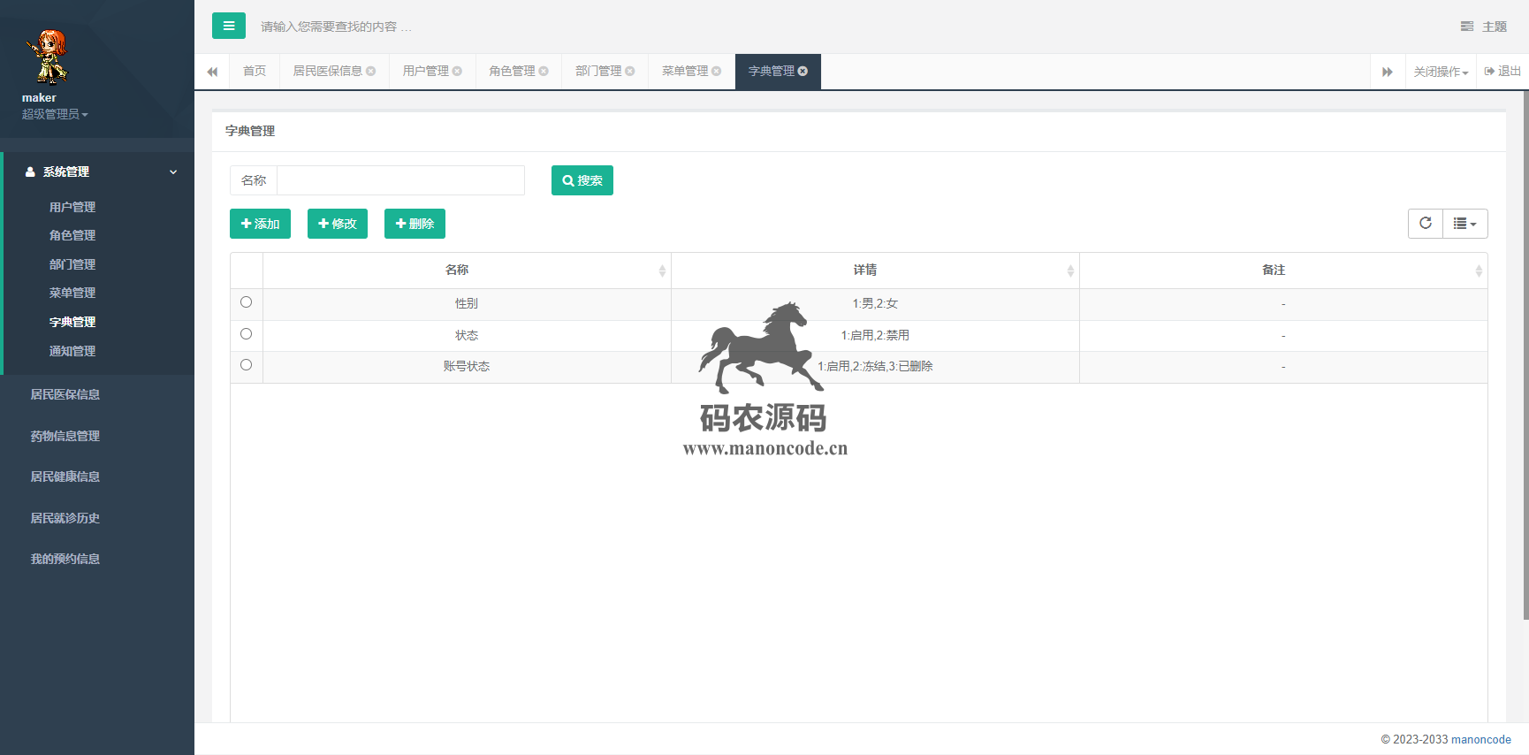Open 我的预约信息 in the sidebar menu
The width and height of the screenshot is (1529, 755).
[65, 559]
